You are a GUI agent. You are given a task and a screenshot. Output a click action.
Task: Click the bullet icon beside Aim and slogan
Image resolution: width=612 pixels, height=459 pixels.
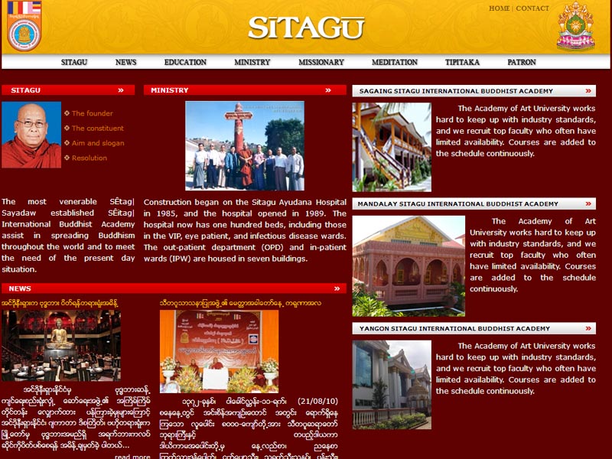click(67, 143)
